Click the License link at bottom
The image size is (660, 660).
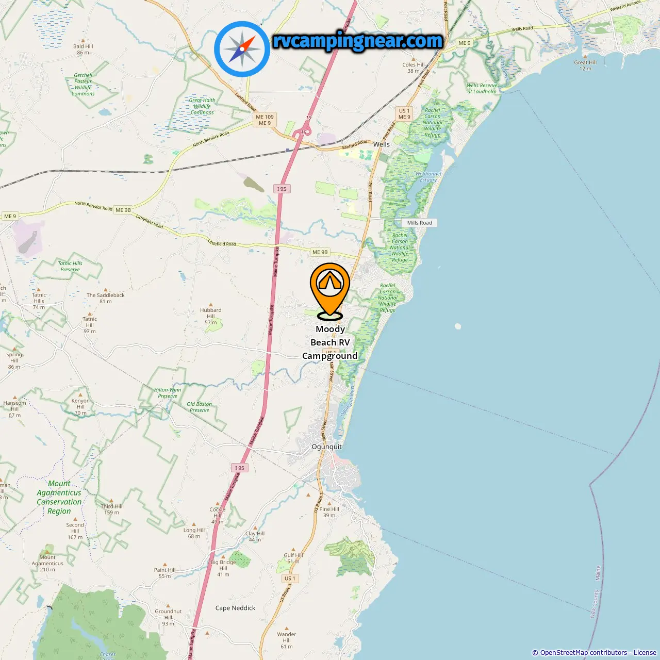645,653
